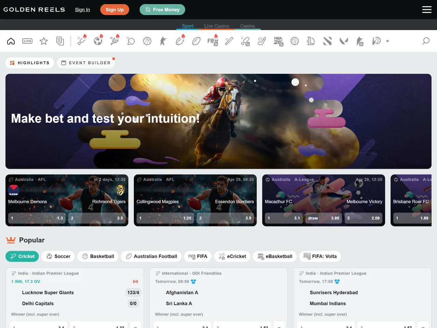Click the Sign In link
Image resolution: width=437 pixels, height=328 pixels.
[x=83, y=10]
